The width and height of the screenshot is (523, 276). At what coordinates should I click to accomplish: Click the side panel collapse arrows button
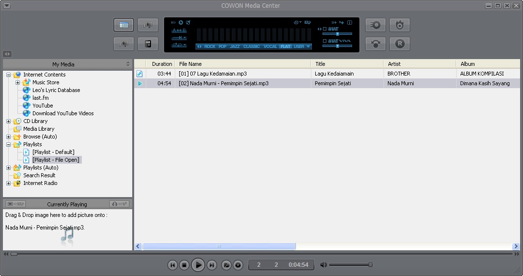pyautogui.click(x=7, y=54)
